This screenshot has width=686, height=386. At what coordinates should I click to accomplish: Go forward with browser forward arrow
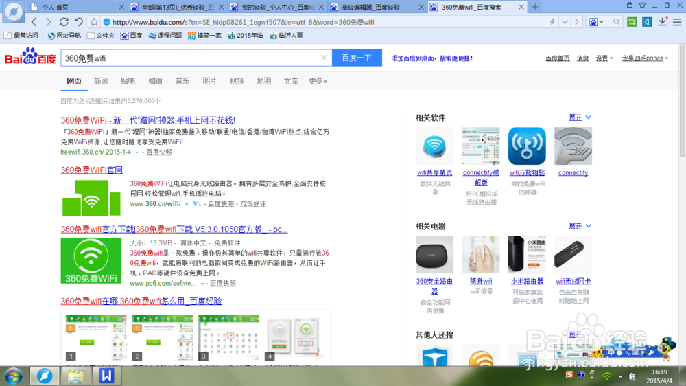click(49, 22)
